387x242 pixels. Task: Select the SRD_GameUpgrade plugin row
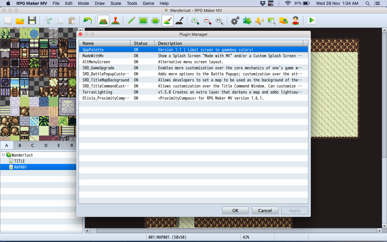tap(193, 68)
